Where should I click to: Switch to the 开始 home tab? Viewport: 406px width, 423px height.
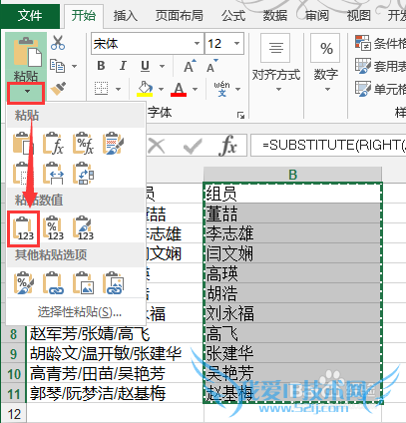click(x=84, y=16)
